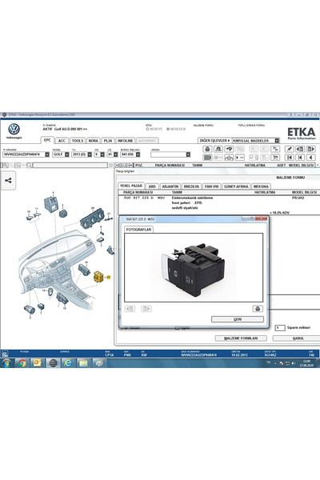320x480 pixels.
Task: Select the second radio button under ETKA label
Action: click(168, 129)
